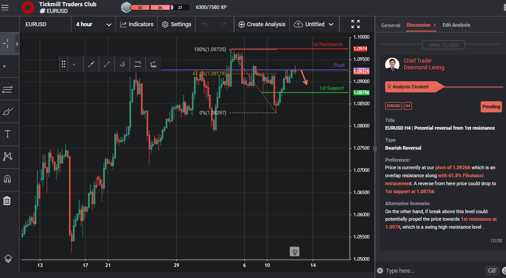Select the arrow line tool in floating toolbar
506x278 pixels.
point(91,64)
